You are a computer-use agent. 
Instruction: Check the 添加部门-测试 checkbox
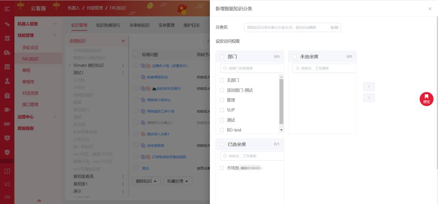222,90
